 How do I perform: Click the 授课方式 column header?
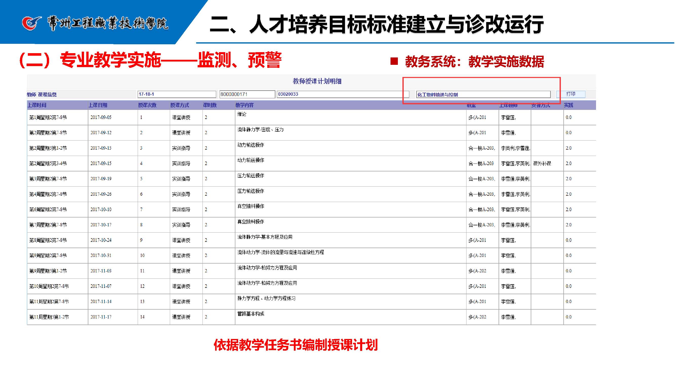[179, 105]
